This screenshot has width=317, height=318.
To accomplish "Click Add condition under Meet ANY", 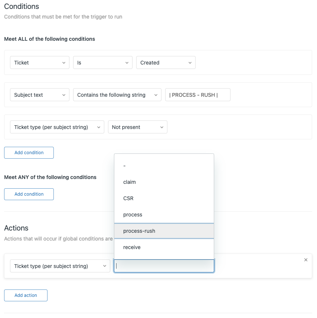I will pyautogui.click(x=29, y=194).
